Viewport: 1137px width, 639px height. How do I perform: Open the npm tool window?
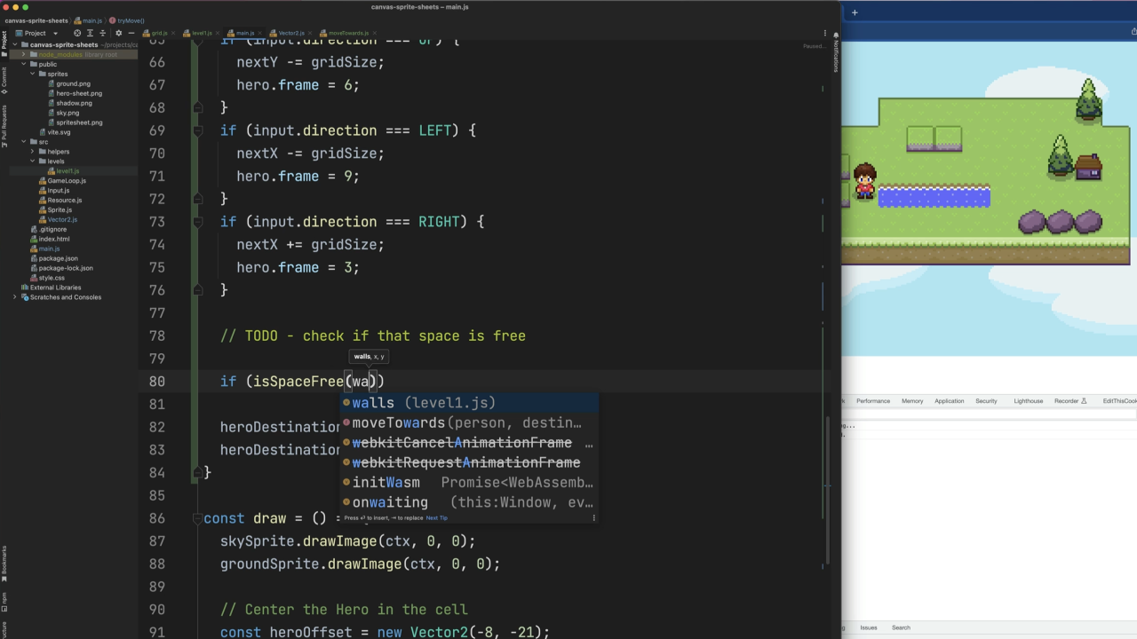point(4,602)
